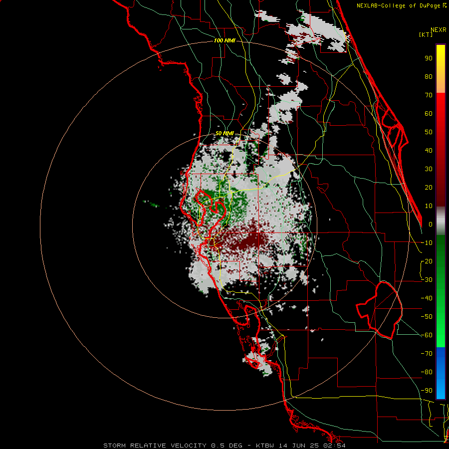Click the "14 JUN 25" date in footer
The image size is (449, 449).
click(x=299, y=446)
